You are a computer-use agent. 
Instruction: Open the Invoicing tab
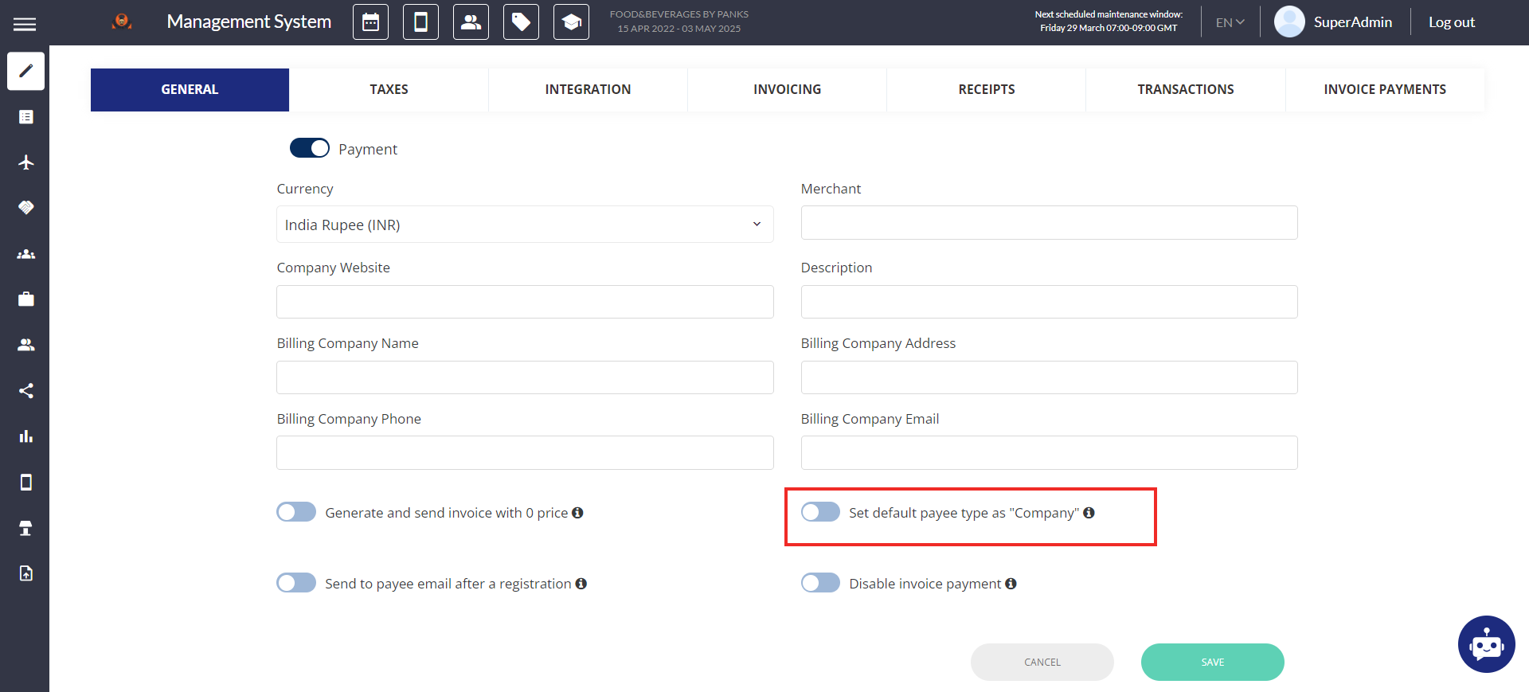(787, 89)
